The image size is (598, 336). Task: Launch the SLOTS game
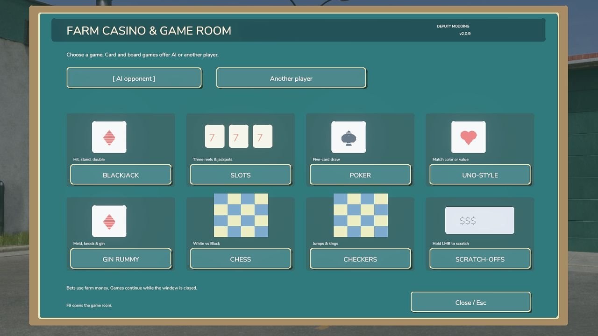(241, 175)
